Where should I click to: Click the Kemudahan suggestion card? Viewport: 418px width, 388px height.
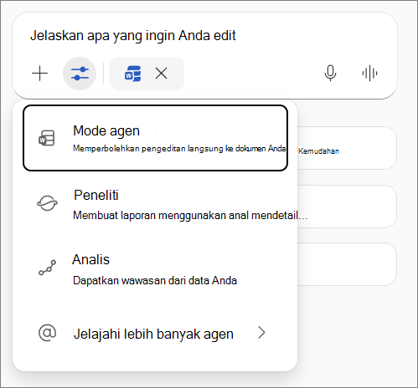346,148
